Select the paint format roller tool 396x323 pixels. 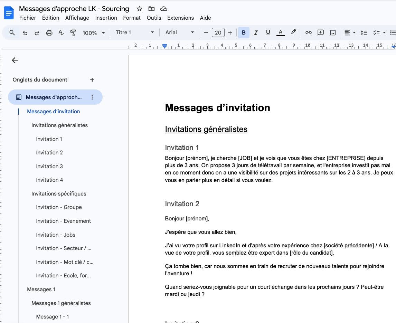click(x=73, y=33)
